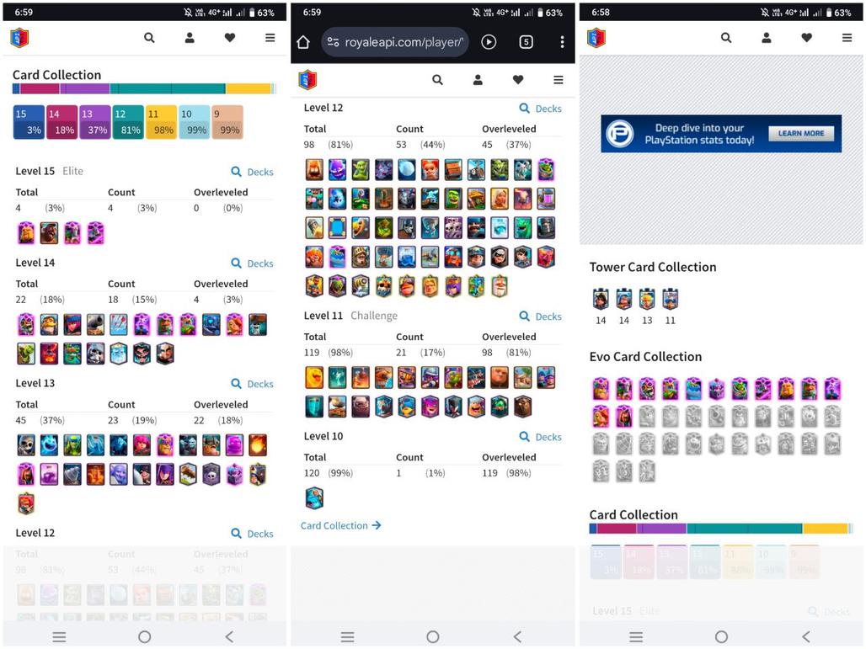Select the blue level 15 chip showing 3%
The image size is (866, 649).
point(29,122)
